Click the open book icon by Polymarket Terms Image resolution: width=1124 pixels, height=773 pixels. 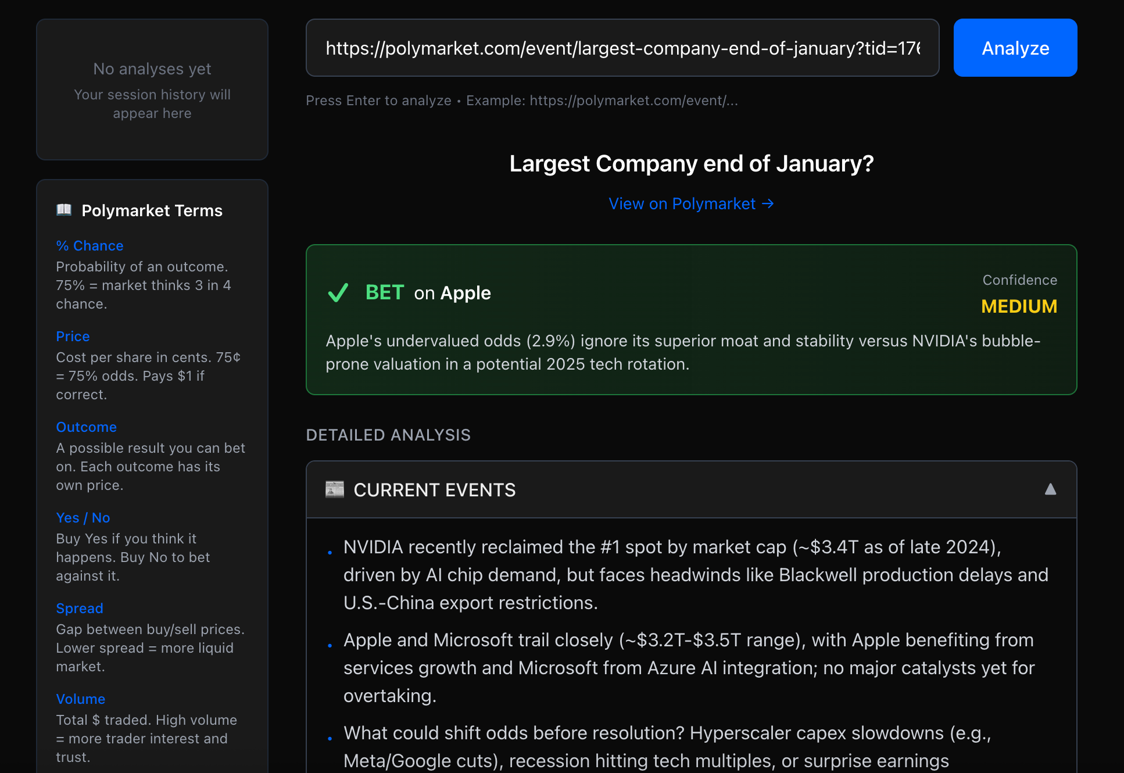64,210
